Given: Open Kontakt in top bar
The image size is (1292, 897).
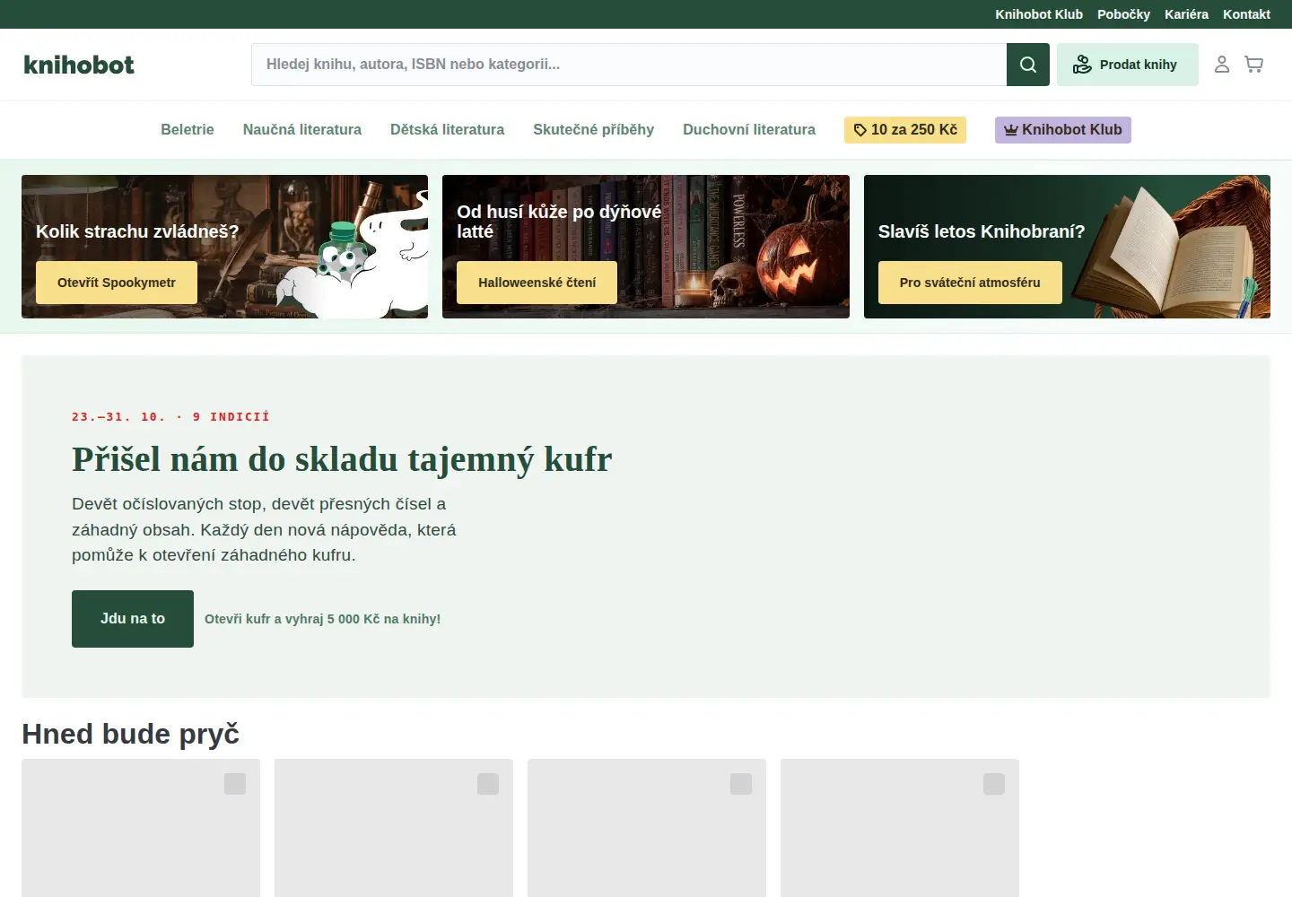Looking at the screenshot, I should pos(1246,14).
